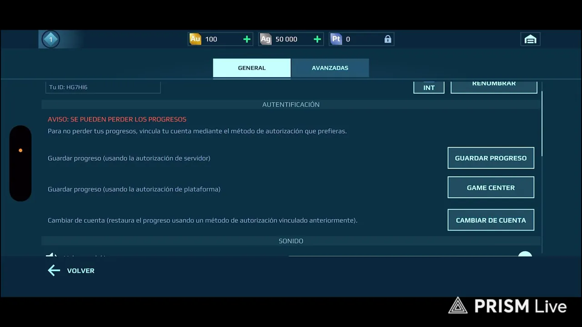The width and height of the screenshot is (582, 327).
Task: Click the red AVISO warning text
Action: coord(117,119)
